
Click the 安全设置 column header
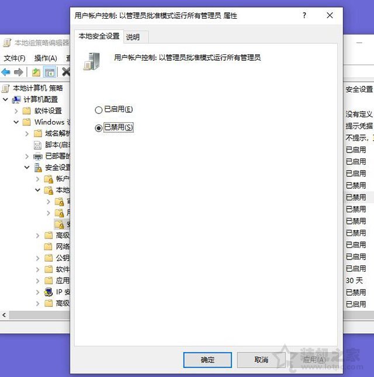(x=359, y=89)
